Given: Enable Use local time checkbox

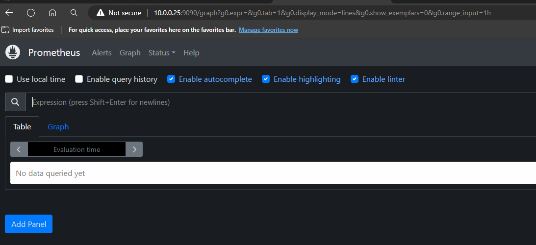Looking at the screenshot, I should (9, 79).
